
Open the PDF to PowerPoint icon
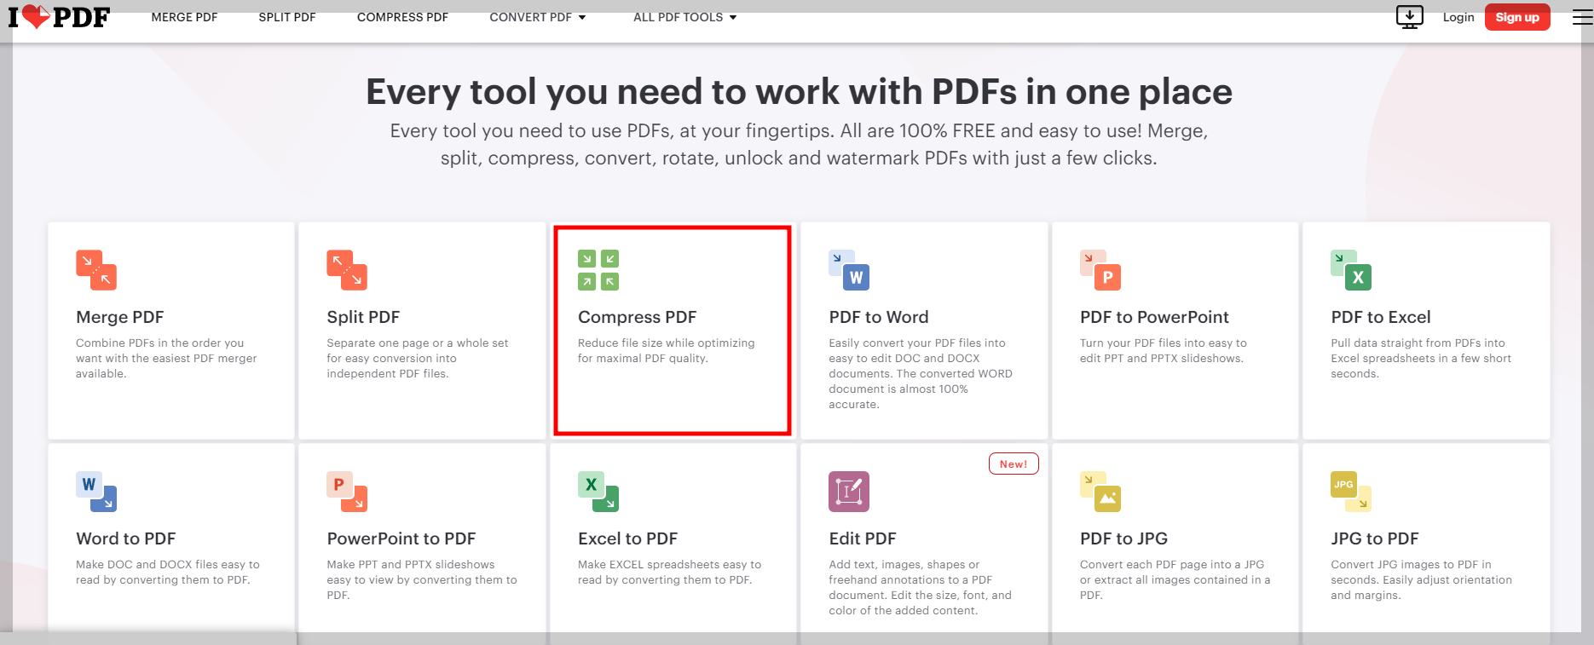[1100, 270]
